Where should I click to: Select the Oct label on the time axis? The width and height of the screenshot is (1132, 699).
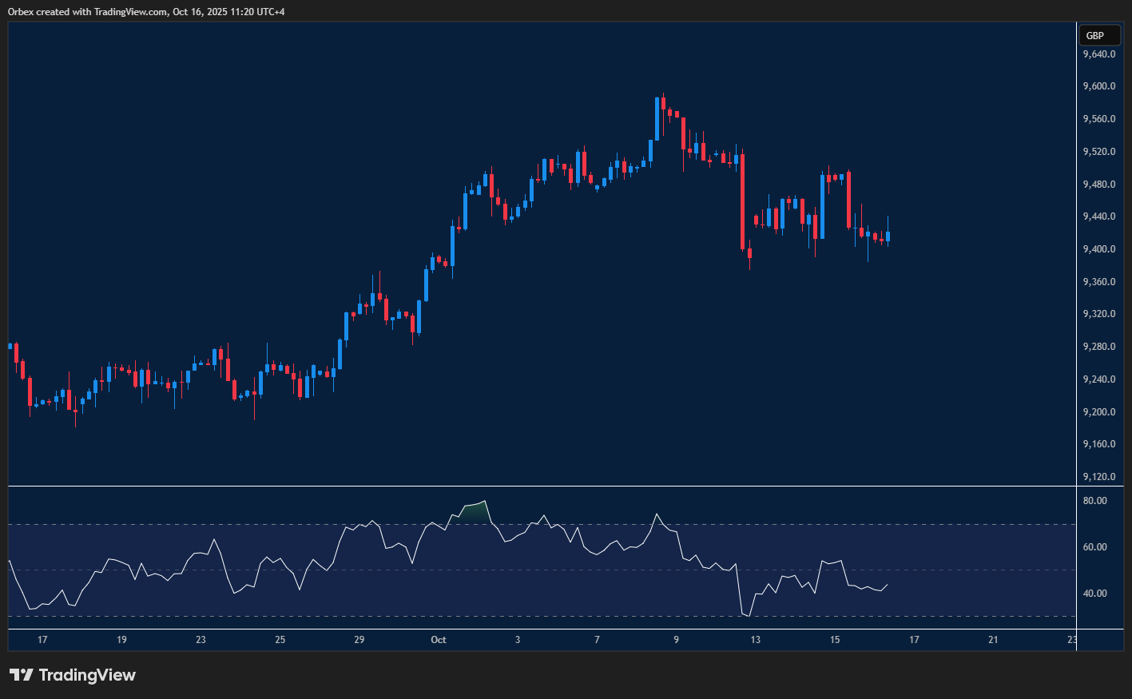pyautogui.click(x=438, y=640)
